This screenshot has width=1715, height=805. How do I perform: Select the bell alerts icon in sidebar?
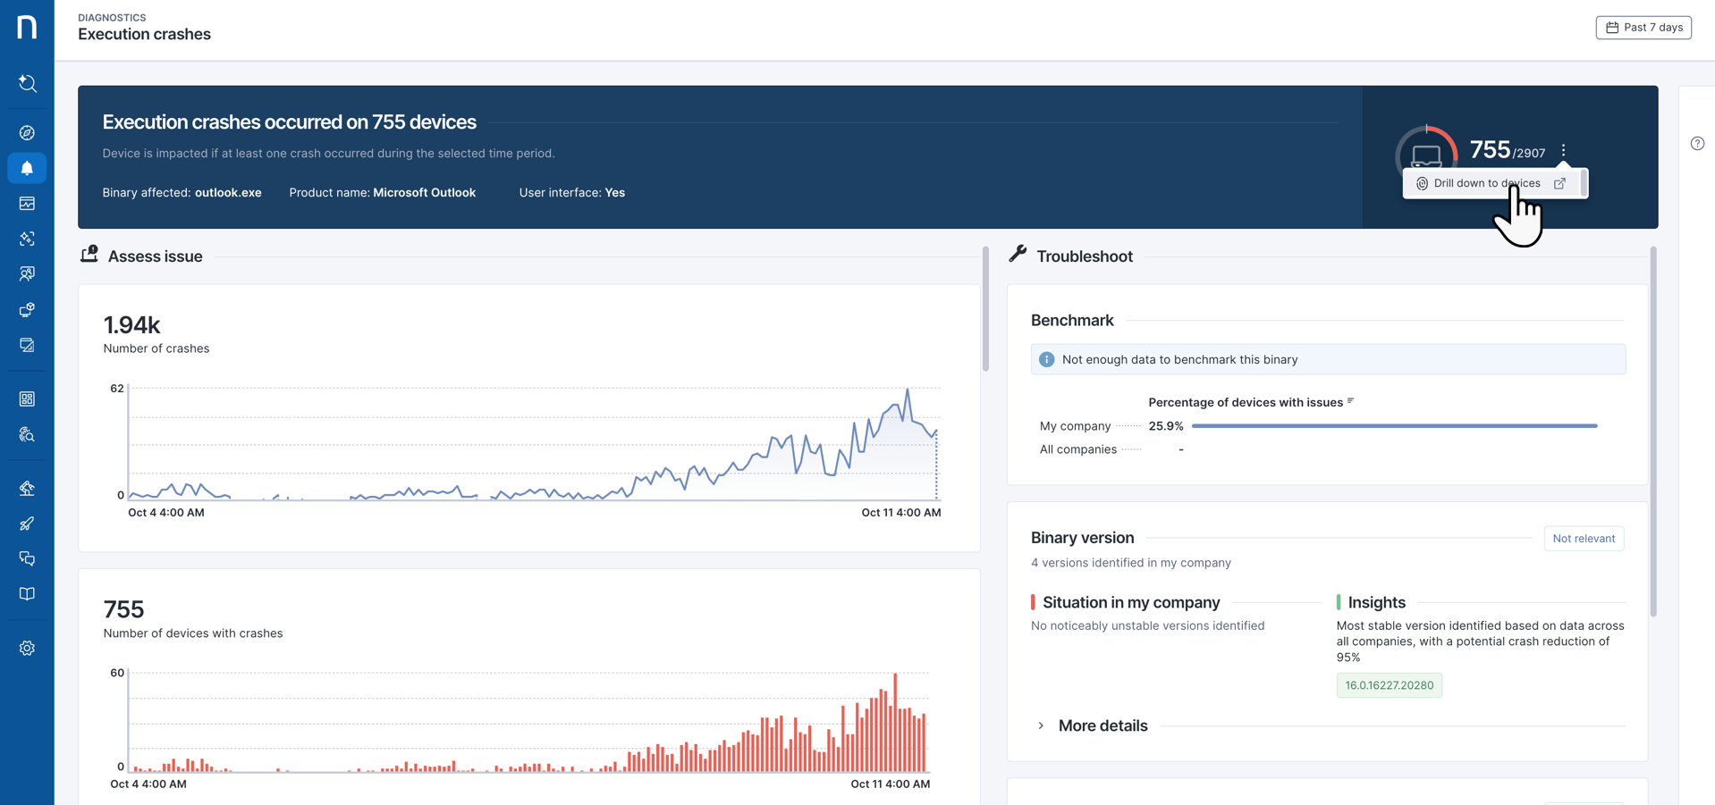click(x=27, y=168)
